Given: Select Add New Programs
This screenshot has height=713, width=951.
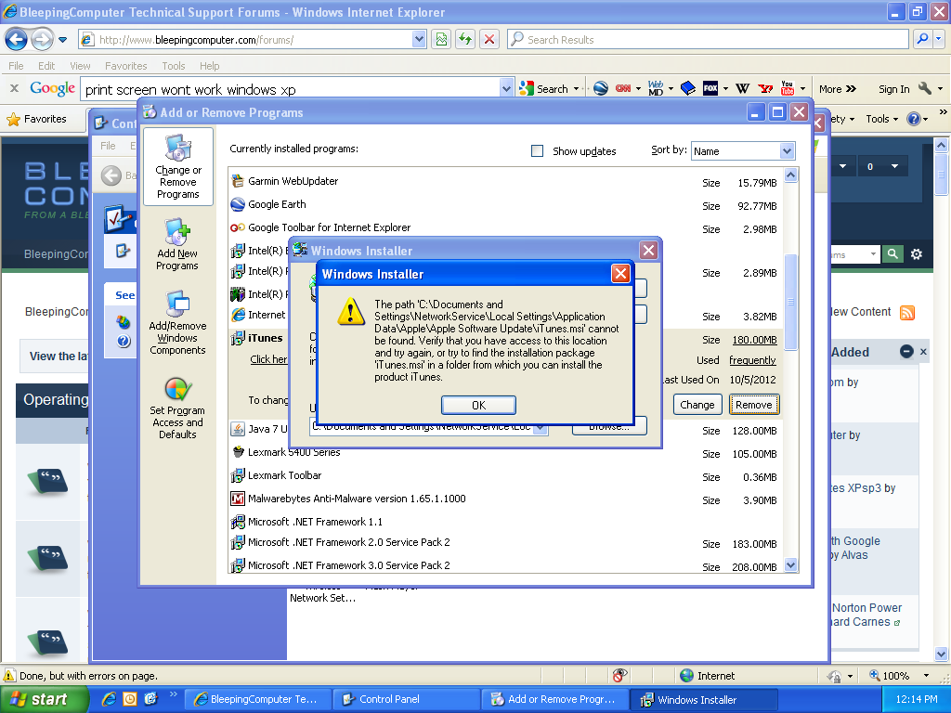Looking at the screenshot, I should (177, 244).
